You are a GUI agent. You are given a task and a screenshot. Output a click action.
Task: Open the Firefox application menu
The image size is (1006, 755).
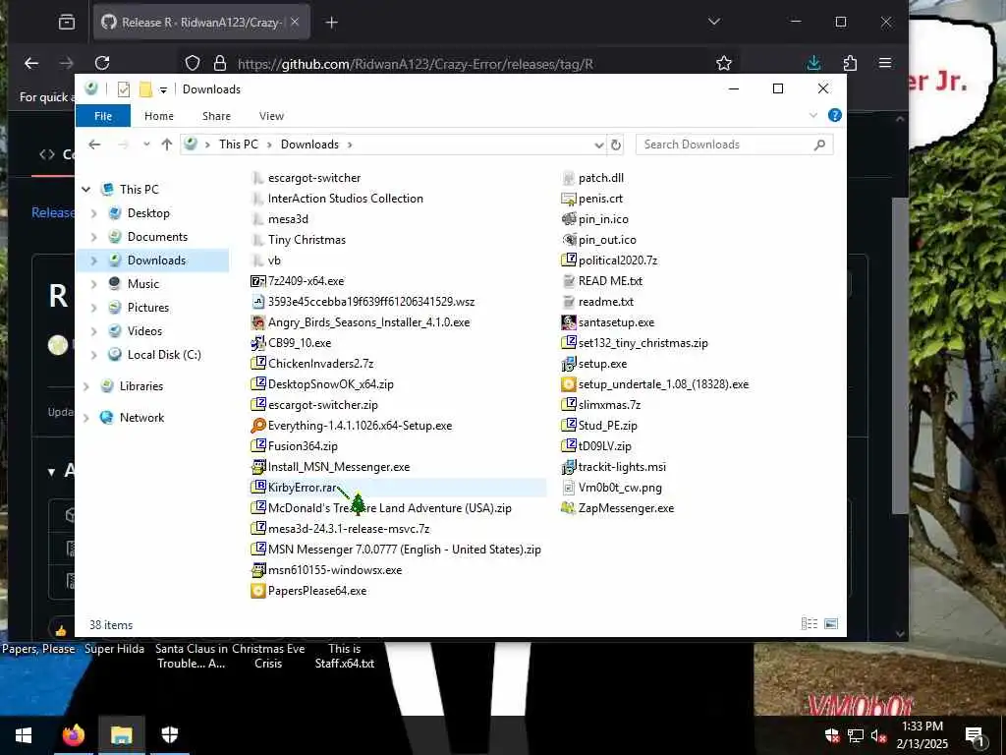(x=885, y=63)
